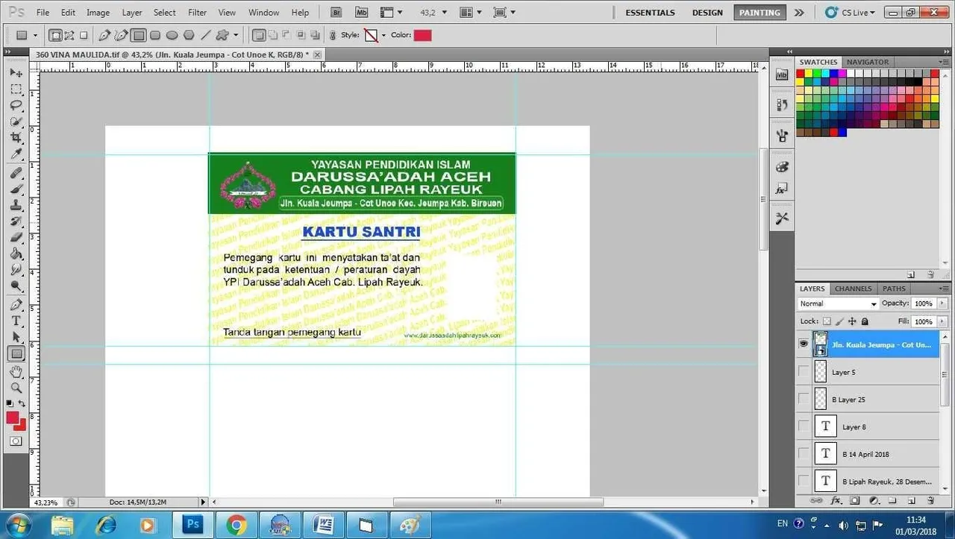955x539 pixels.
Task: Show Layer 5 visibility
Action: click(804, 371)
